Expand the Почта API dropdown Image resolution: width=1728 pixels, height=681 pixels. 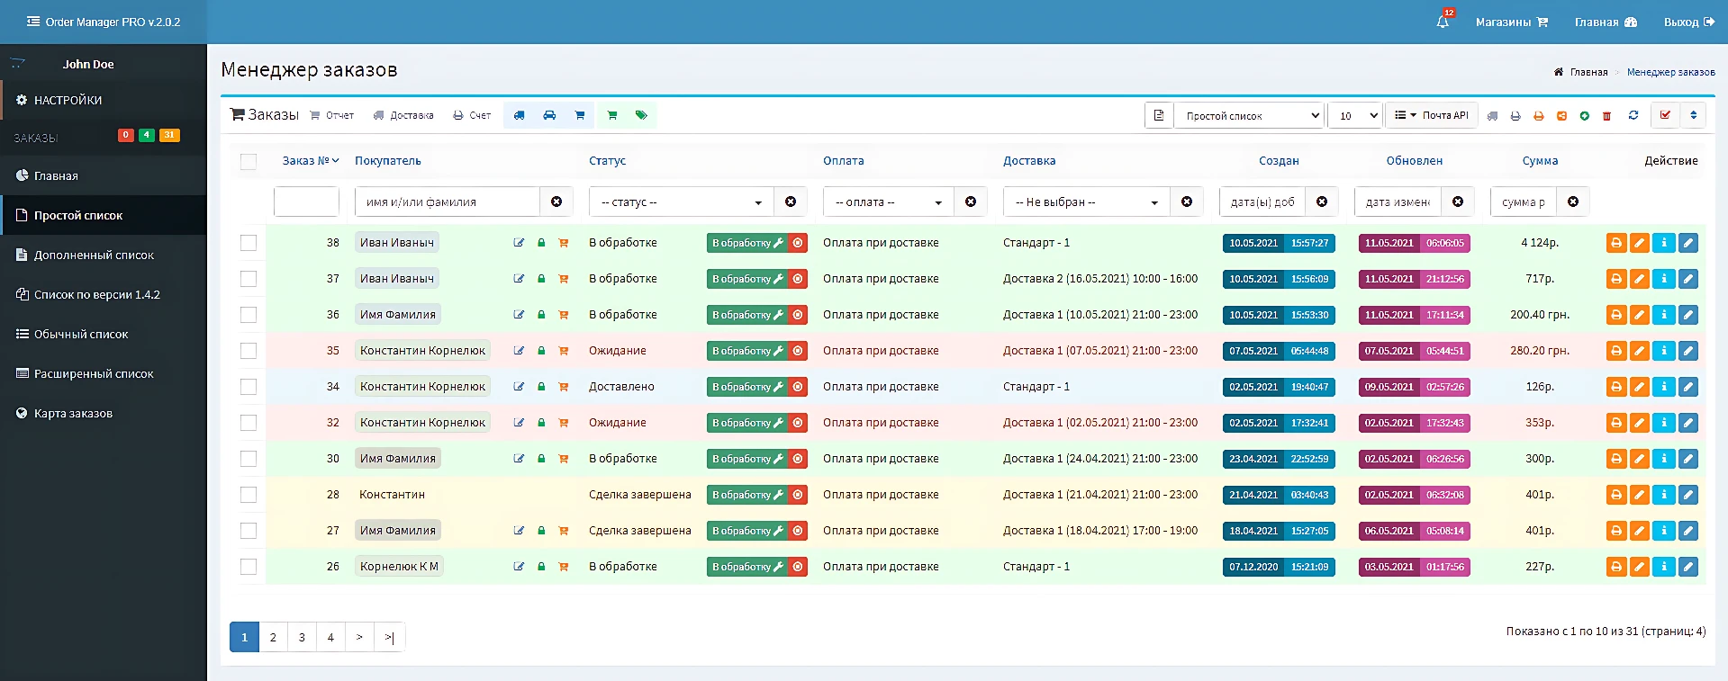point(1432,115)
